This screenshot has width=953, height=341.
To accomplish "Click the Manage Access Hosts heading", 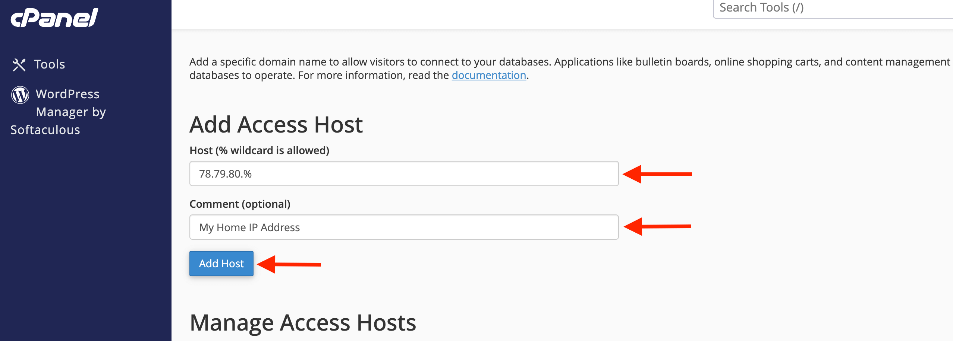I will coord(303,322).
